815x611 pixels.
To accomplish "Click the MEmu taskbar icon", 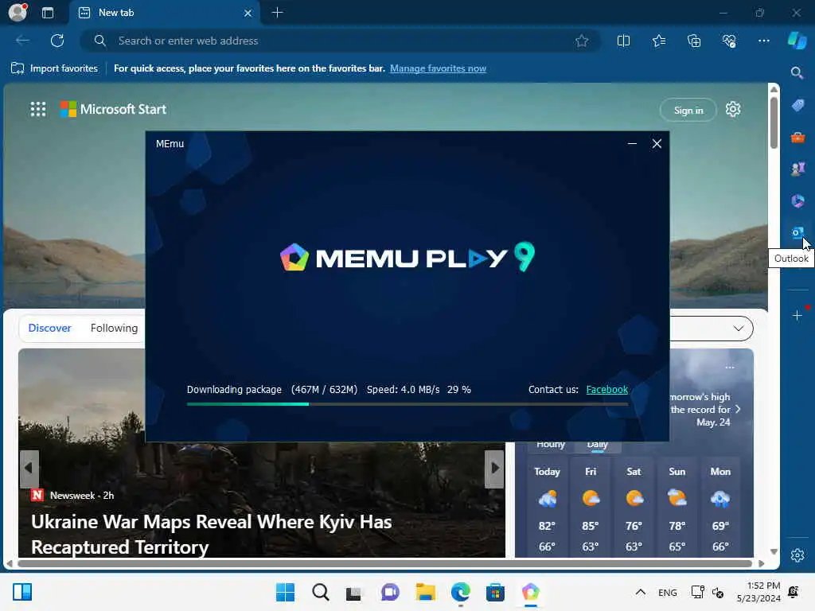I will tap(530, 592).
